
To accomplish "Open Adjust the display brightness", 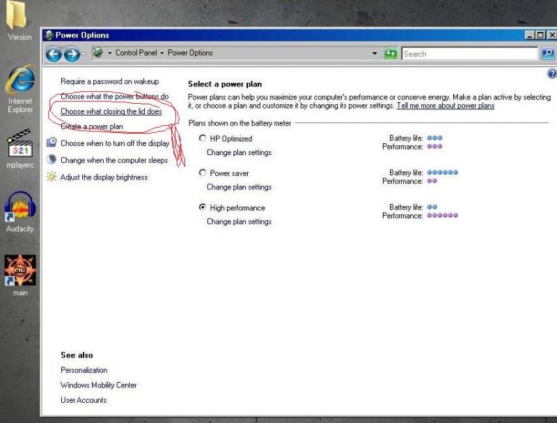I will [x=104, y=177].
